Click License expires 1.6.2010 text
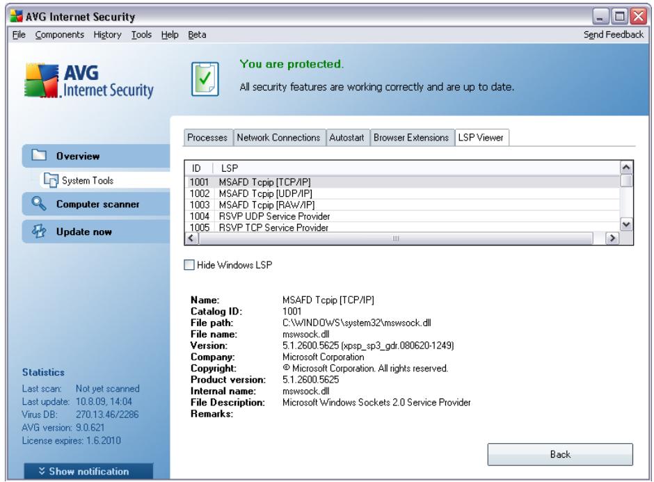654x482 pixels. pyautogui.click(x=72, y=440)
